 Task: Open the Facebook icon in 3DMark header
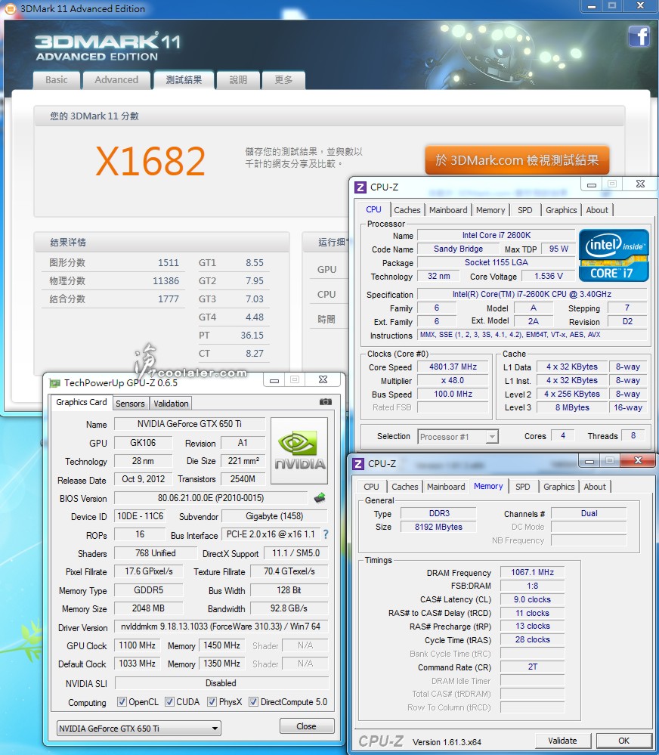pos(639,36)
